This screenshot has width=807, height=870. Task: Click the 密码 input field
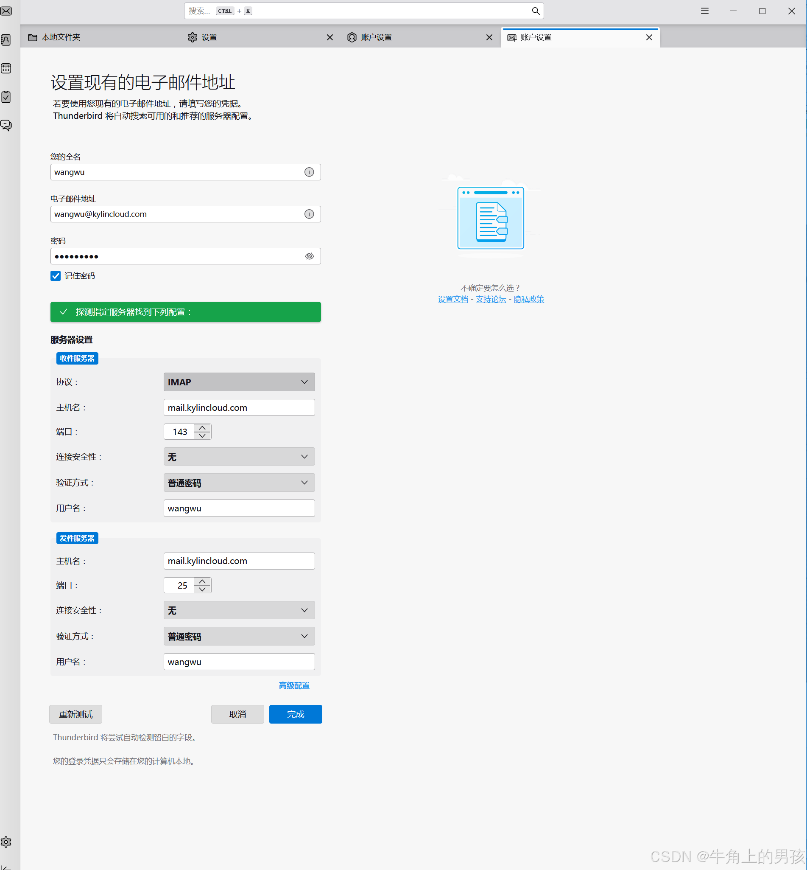186,256
